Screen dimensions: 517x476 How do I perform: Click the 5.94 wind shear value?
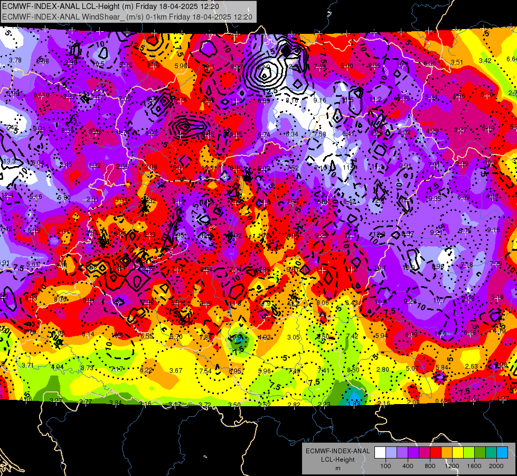pyautogui.click(x=381, y=336)
